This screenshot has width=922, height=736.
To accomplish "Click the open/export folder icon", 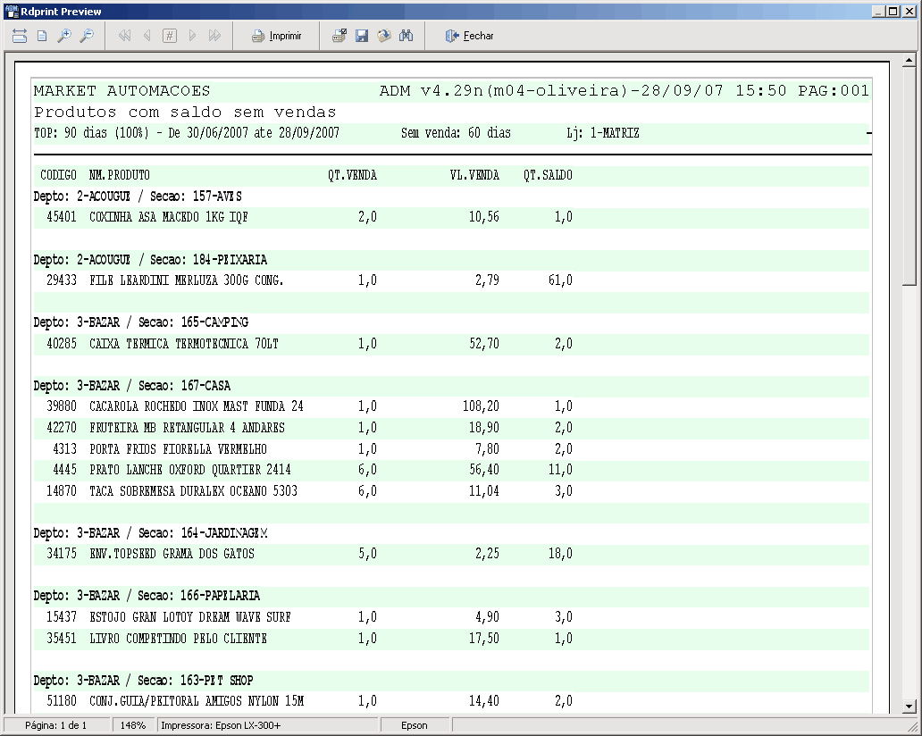I will (384, 36).
